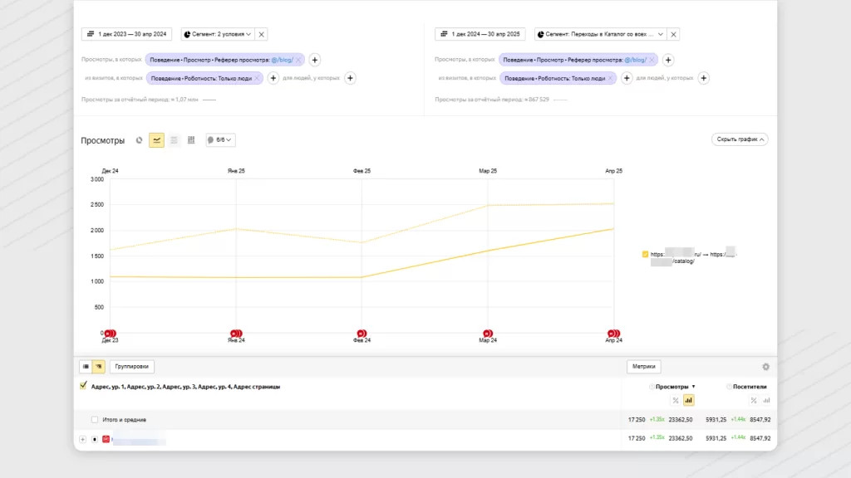Viewport: 851px width, 478px height.
Task: Toggle the header select-all checkbox
Action: pos(83,386)
